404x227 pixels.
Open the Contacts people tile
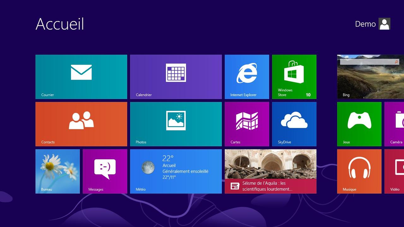click(x=81, y=124)
